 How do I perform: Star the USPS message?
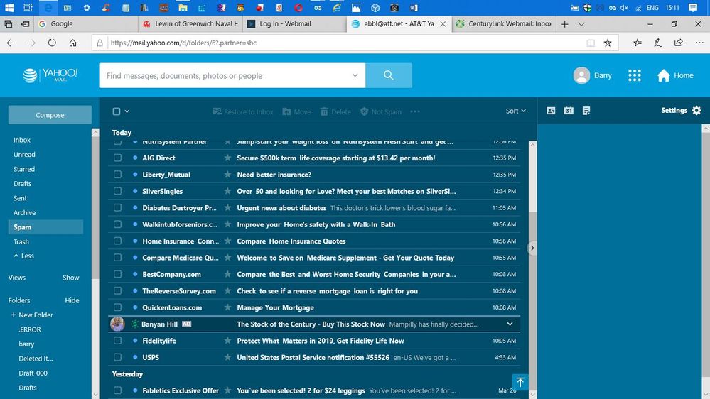tap(227, 357)
